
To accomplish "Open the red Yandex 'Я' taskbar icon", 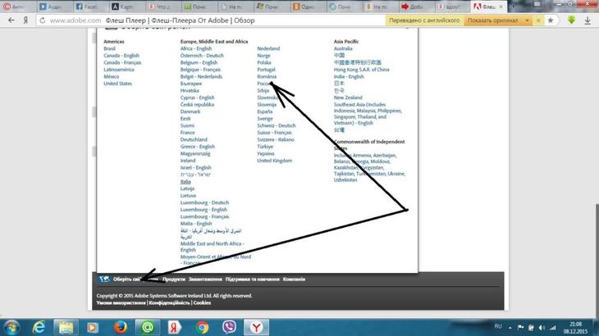I will tap(175, 327).
